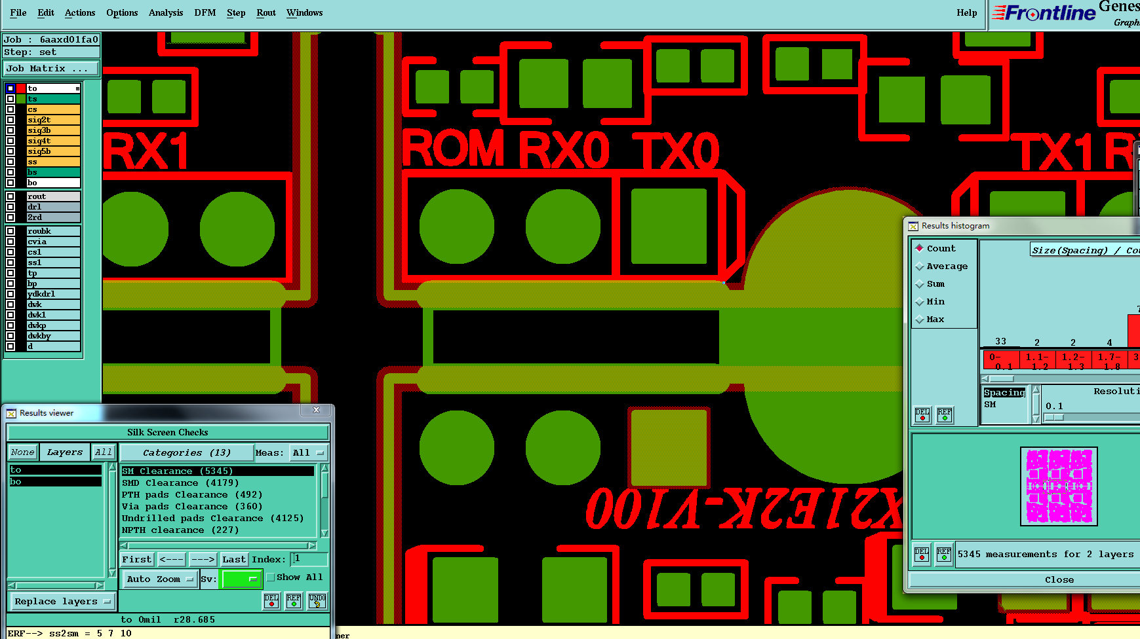Click the Last result button
Screen dimensions: 1140x639
pyautogui.click(x=234, y=559)
